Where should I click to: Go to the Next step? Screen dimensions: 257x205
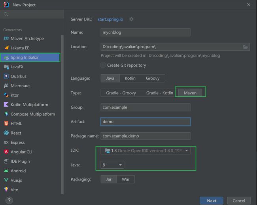pyautogui.click(x=212, y=201)
